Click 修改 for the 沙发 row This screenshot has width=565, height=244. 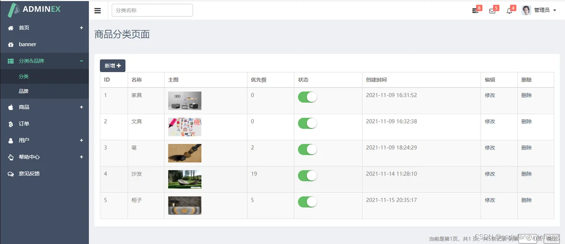point(490,174)
